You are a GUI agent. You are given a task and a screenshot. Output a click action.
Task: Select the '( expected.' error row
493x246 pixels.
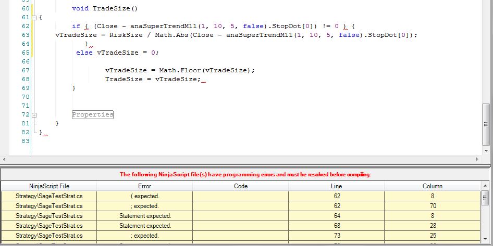(241, 196)
